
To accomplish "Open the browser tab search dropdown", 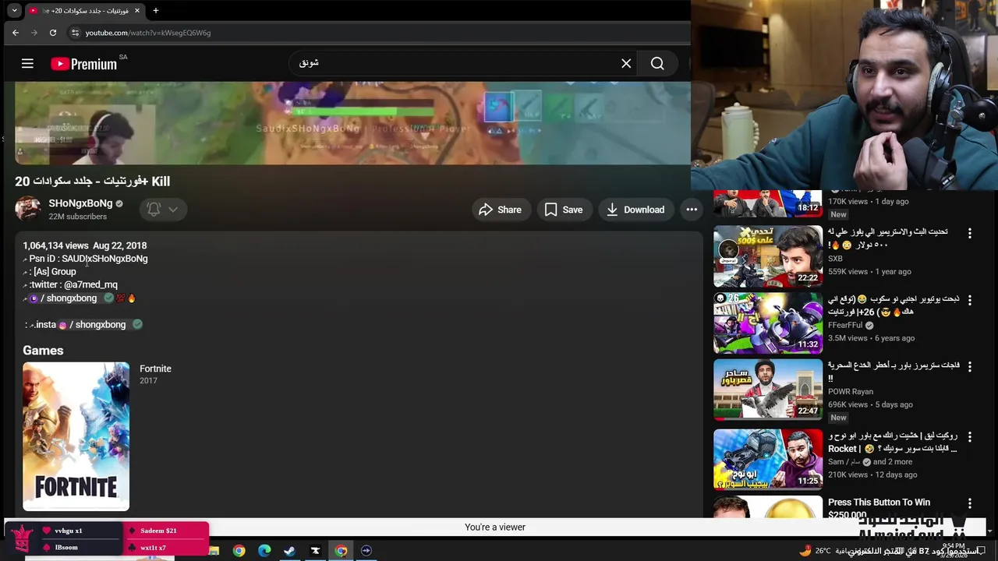I will pos(14,11).
